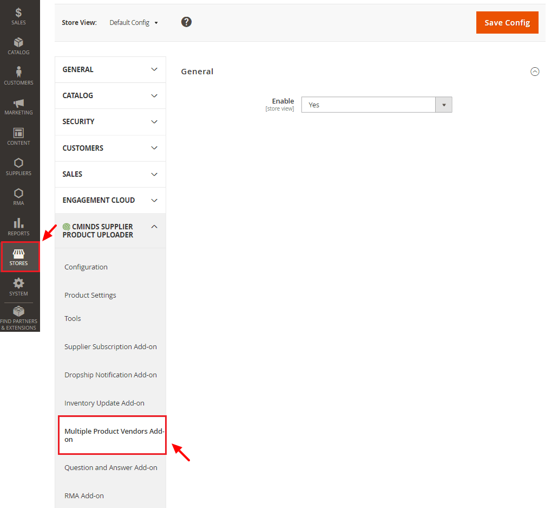Screen dimensions: 551x508
Task: Select the Multiple Product Vendors Add-on tab
Action: click(x=112, y=435)
